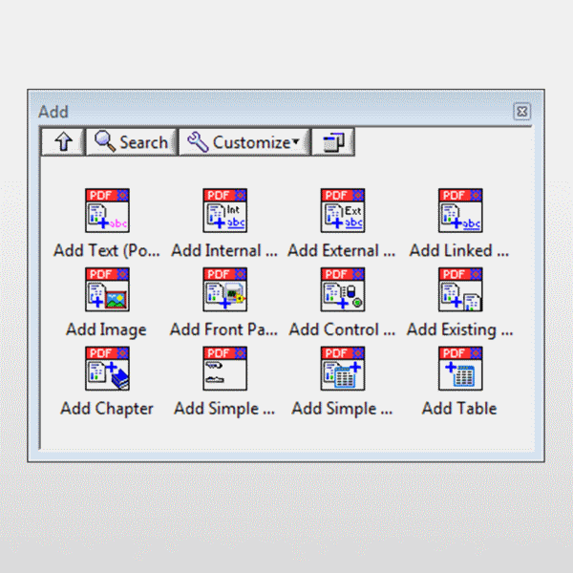The width and height of the screenshot is (573, 573).
Task: Select the Add External link icon
Action: click(x=343, y=210)
